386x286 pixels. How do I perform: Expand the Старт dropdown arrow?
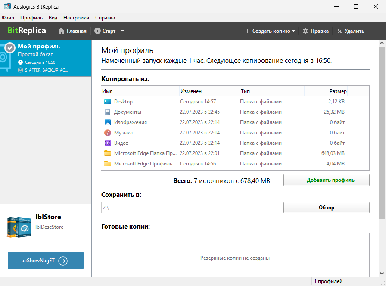122,31
